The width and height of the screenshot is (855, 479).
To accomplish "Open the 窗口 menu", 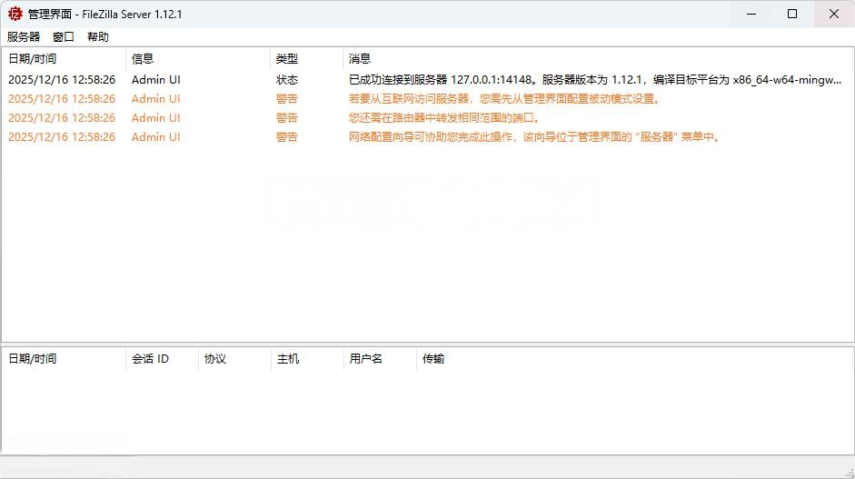I will point(64,36).
